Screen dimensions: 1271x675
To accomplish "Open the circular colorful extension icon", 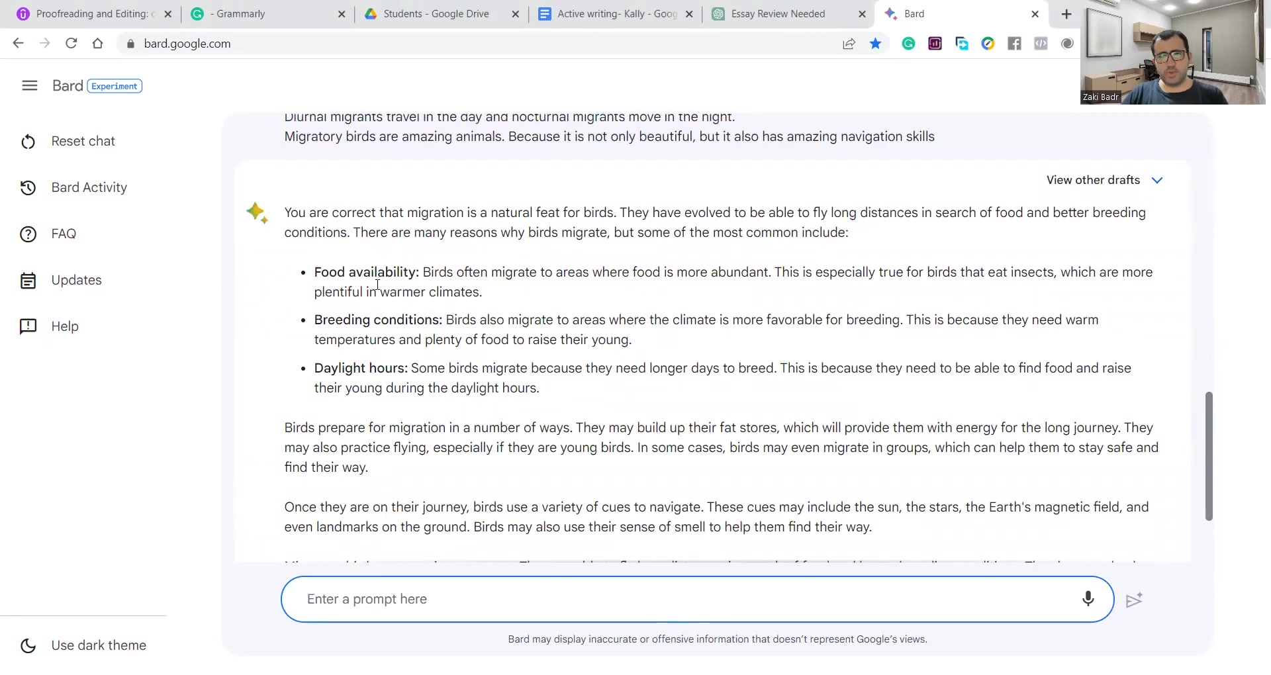I will pyautogui.click(x=988, y=44).
